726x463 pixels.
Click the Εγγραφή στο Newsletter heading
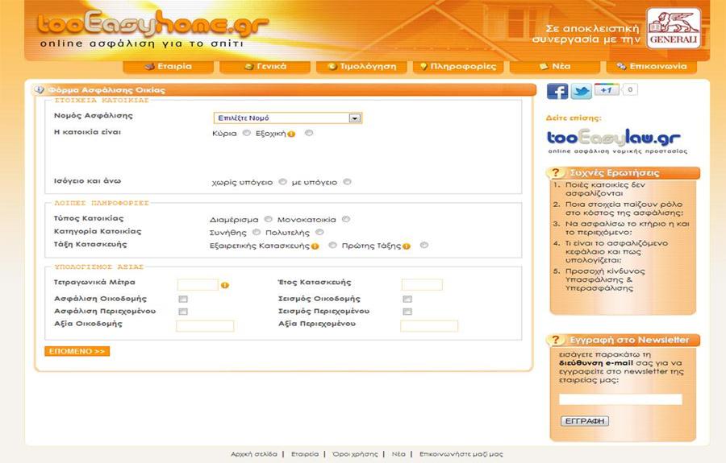(629, 340)
